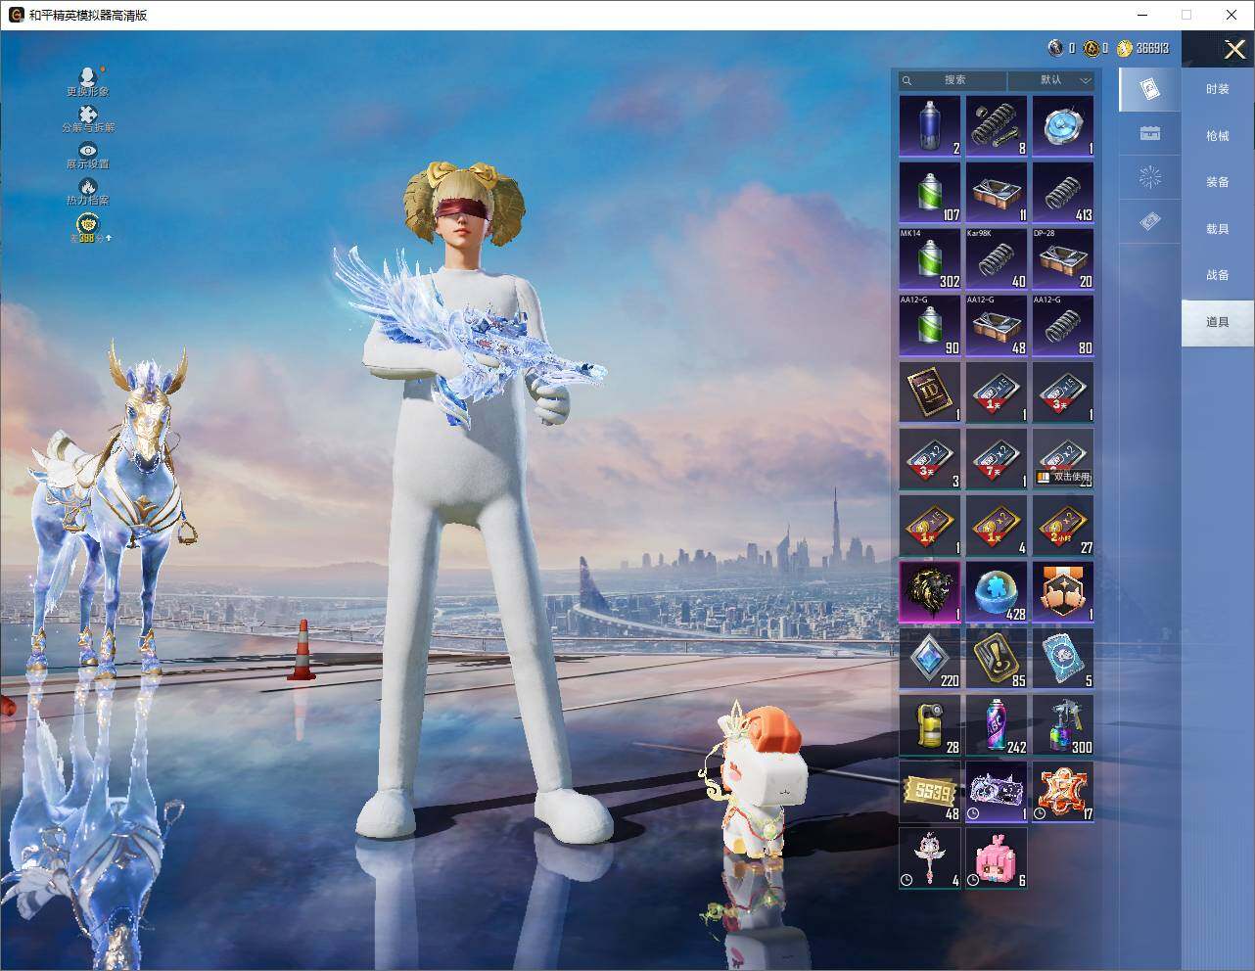
Task: Select the puzzle-piece orb item (428)
Action: (997, 591)
